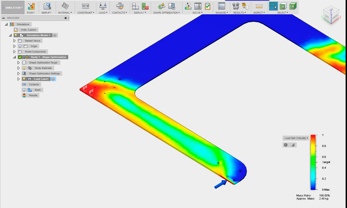Open the Load Path Criticality result dropdown
This screenshot has height=208, width=347.
296,138
